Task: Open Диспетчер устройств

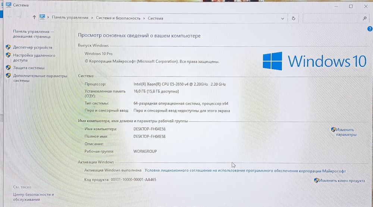Action: click(x=32, y=47)
